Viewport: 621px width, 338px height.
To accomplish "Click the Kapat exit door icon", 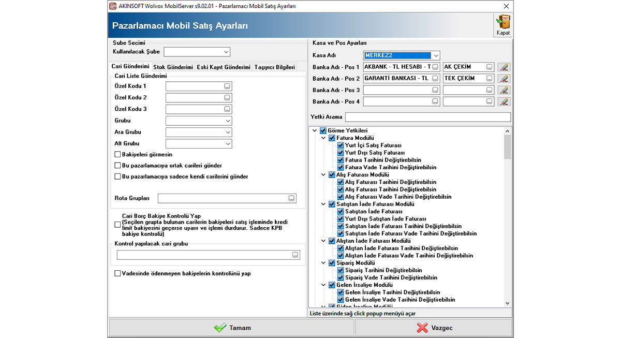I will pyautogui.click(x=502, y=22).
